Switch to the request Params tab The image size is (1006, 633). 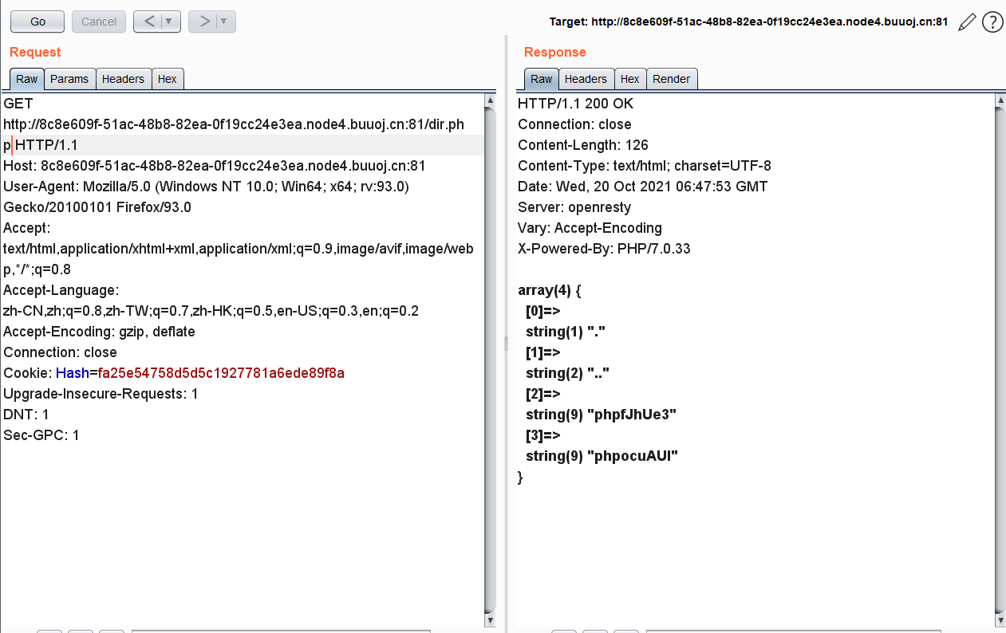69,79
